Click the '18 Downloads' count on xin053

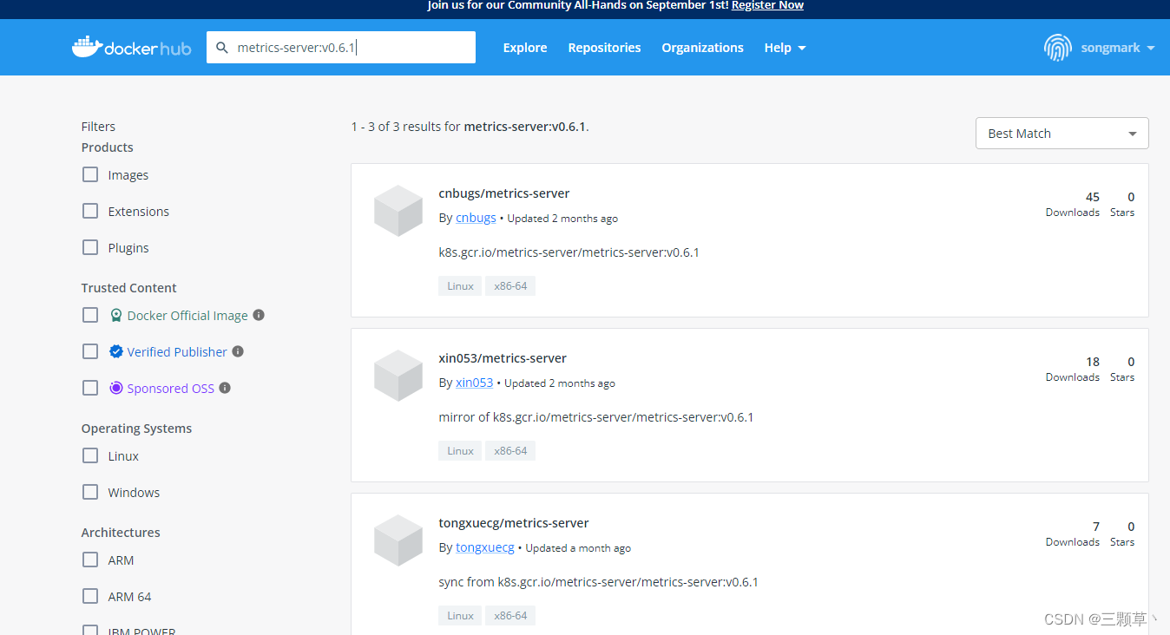click(1073, 369)
